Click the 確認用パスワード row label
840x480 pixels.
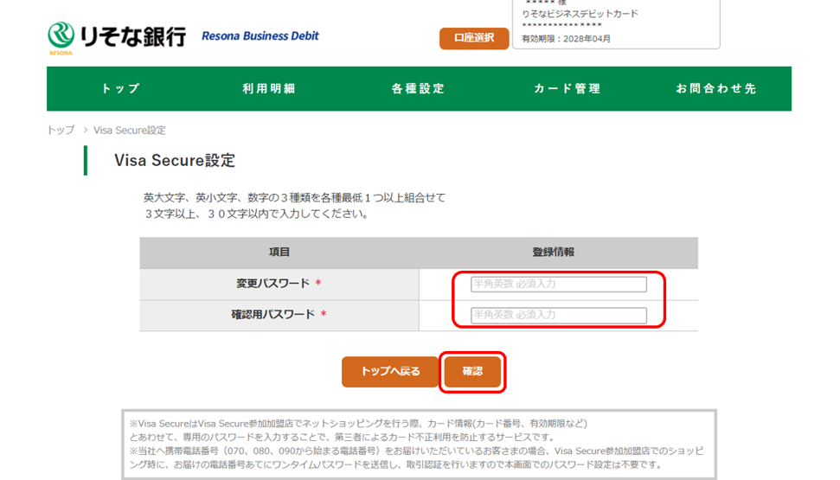pos(273,315)
